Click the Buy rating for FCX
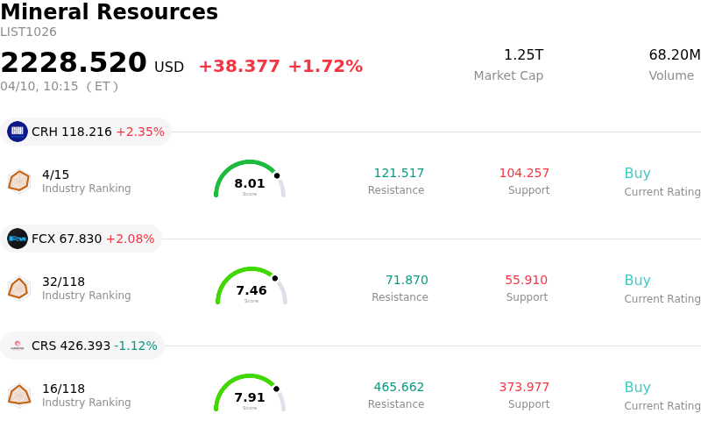 637,281
